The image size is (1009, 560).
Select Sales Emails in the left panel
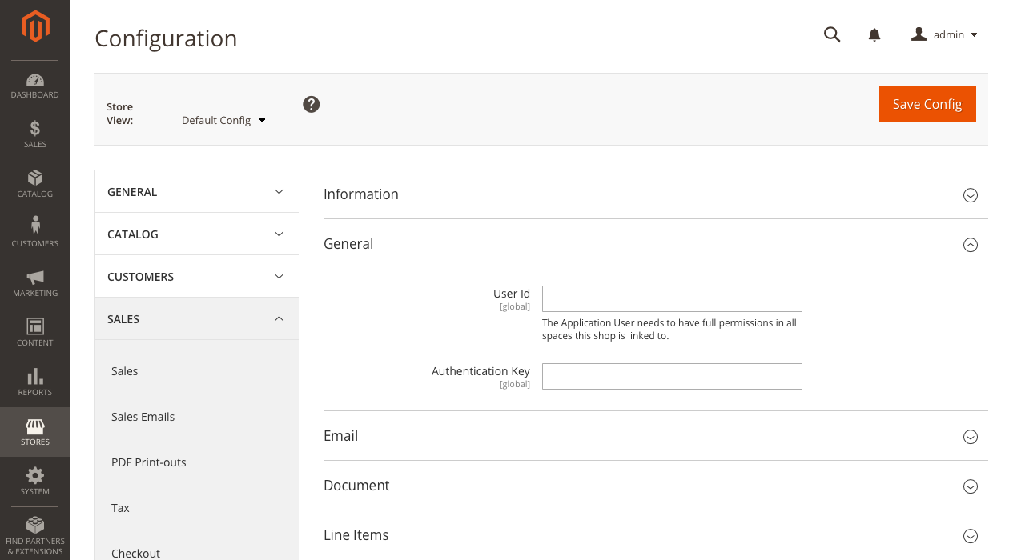[x=143, y=416]
